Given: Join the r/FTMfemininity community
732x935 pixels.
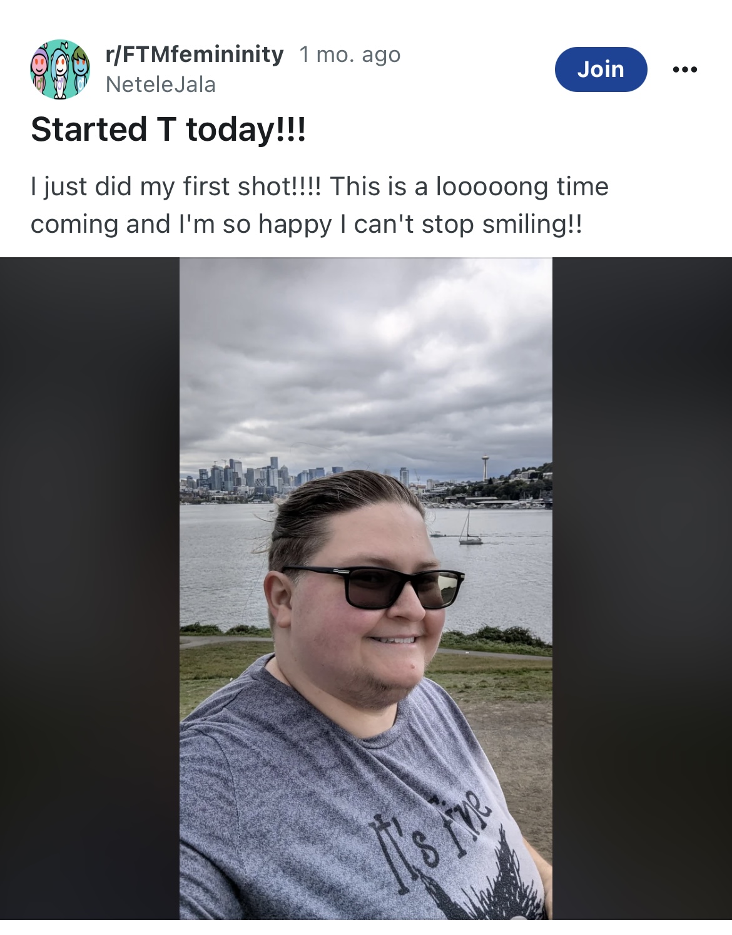Looking at the screenshot, I should click(x=601, y=69).
